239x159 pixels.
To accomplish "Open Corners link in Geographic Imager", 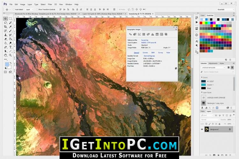I will point(145,53).
